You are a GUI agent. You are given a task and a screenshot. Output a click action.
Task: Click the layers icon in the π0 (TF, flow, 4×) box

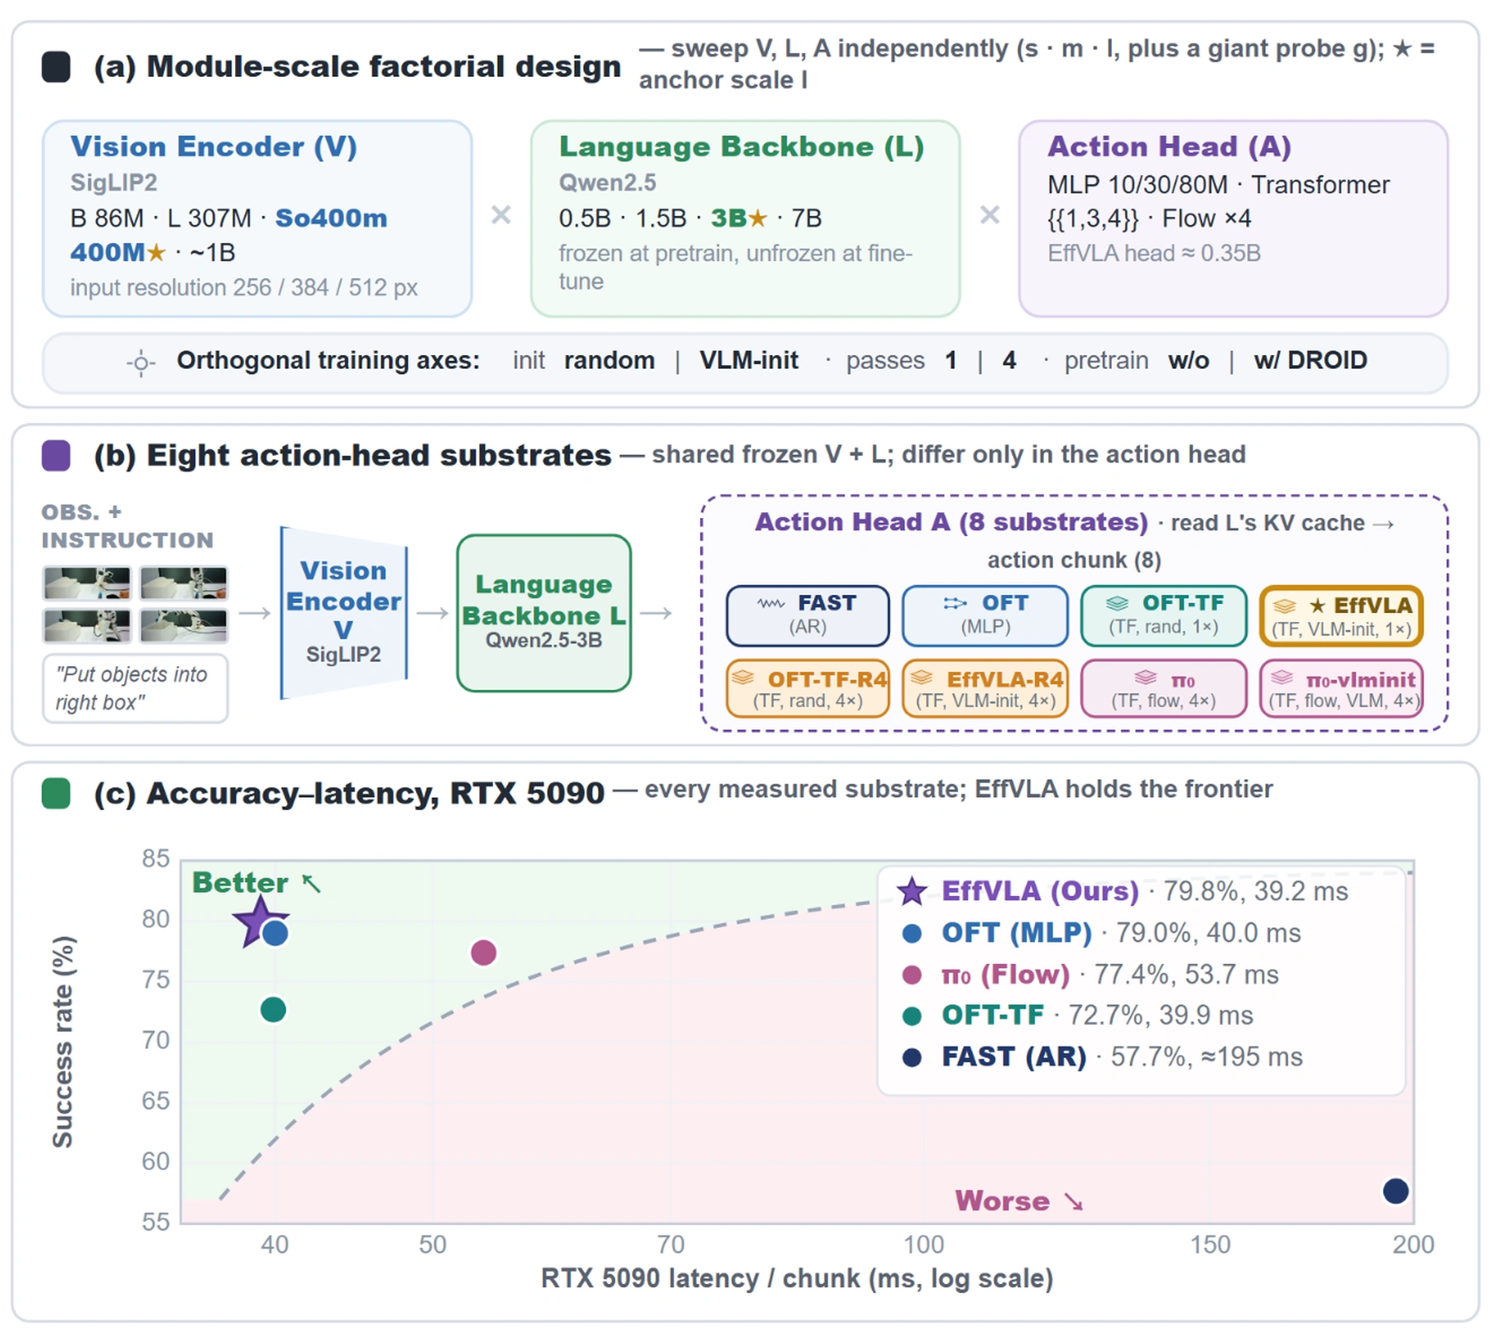[x=1145, y=678]
